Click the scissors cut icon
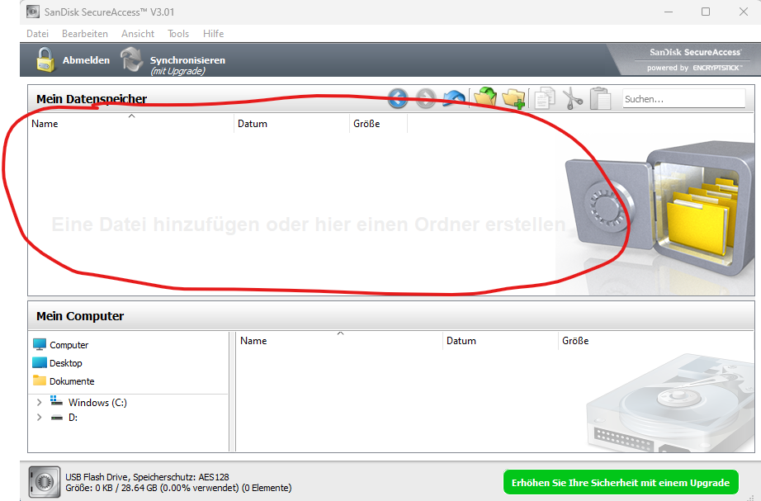Screen dimensions: 761x501 (x=572, y=99)
